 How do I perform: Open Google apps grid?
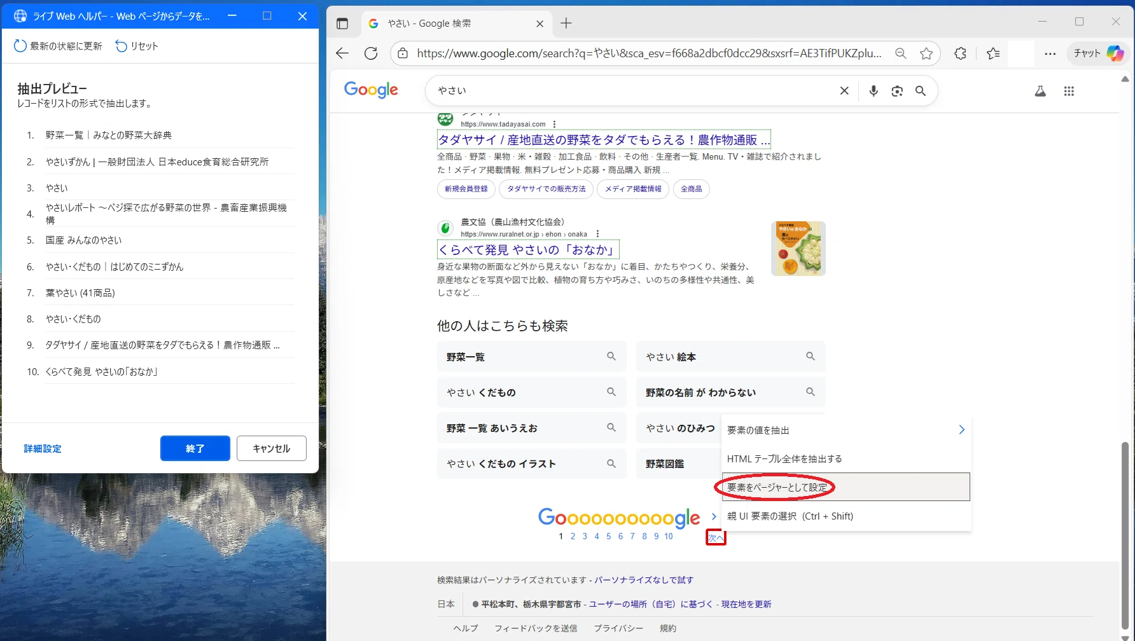(x=1069, y=91)
